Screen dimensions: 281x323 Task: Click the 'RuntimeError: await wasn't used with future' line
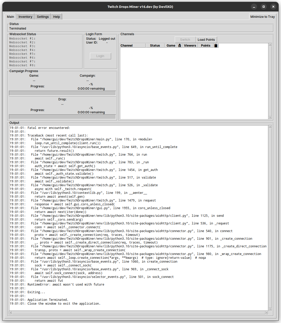pyautogui.click(x=66, y=285)
